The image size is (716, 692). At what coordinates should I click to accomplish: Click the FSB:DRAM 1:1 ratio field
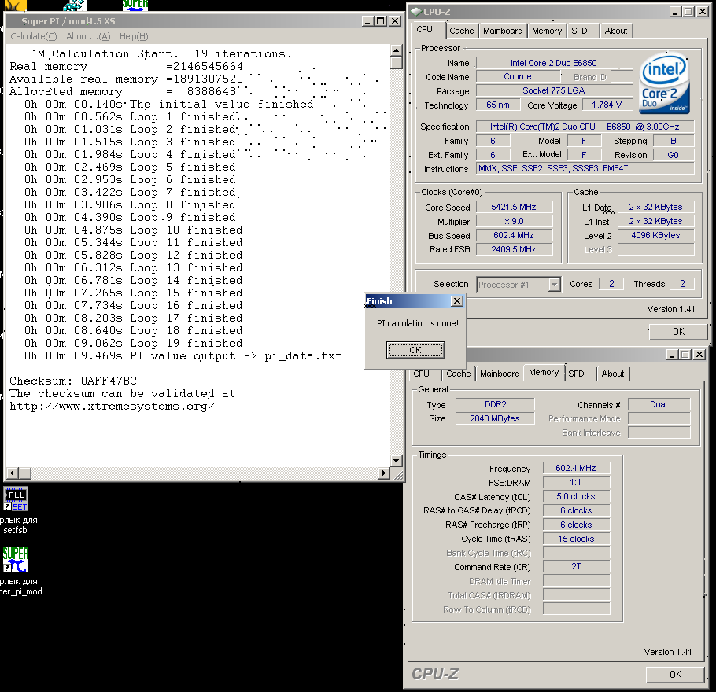click(576, 483)
